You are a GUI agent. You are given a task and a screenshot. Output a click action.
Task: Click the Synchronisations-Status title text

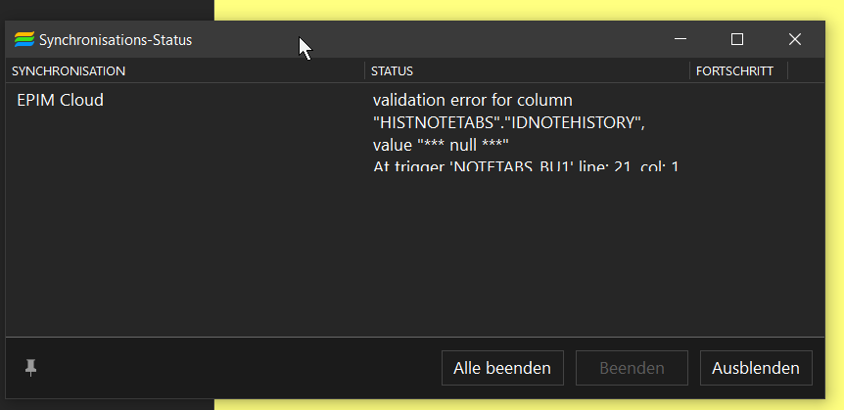[x=116, y=40]
